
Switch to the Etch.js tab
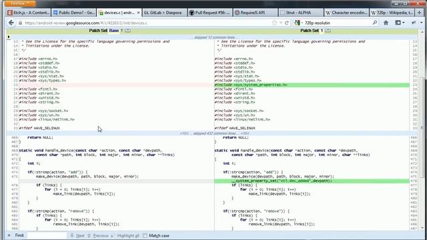point(29,13)
